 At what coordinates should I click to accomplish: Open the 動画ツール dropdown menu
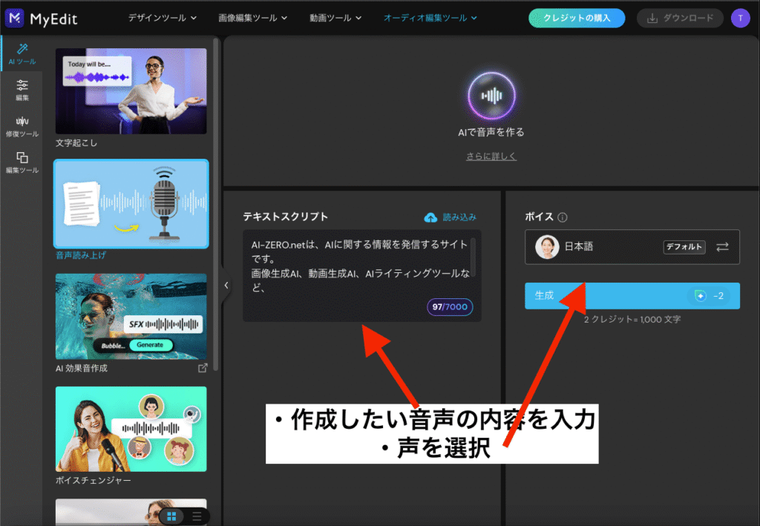pos(335,18)
